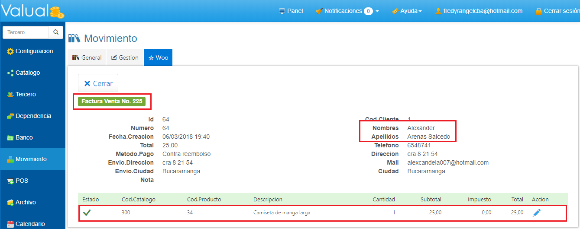Expand the Notificaciones dropdown
The height and width of the screenshot is (229, 580).
(x=347, y=11)
